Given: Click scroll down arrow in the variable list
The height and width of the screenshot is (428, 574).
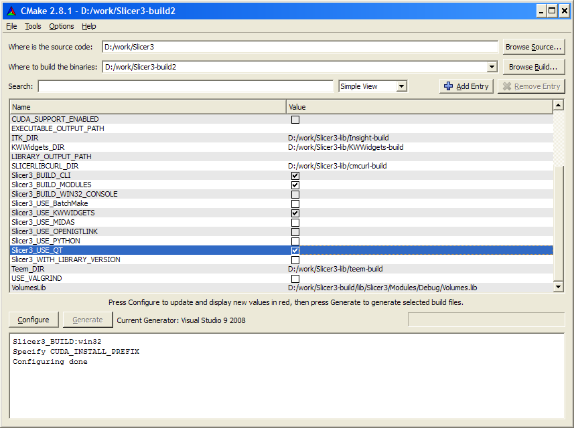Looking at the screenshot, I should pos(558,287).
